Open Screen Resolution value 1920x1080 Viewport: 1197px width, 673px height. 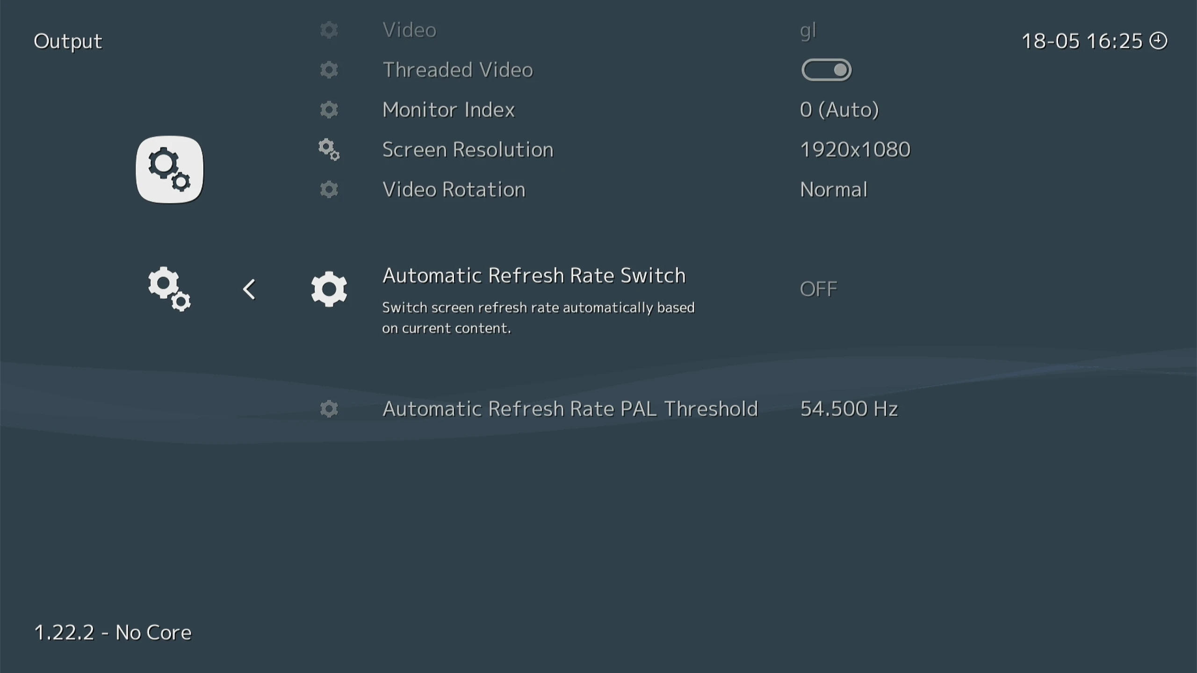[x=855, y=150]
